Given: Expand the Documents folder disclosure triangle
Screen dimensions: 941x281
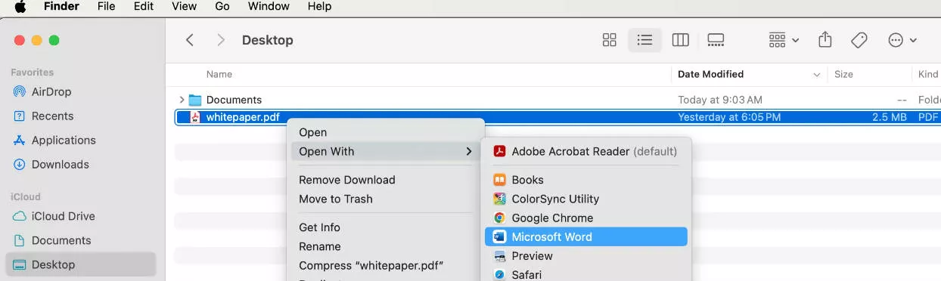Looking at the screenshot, I should pyautogui.click(x=182, y=100).
